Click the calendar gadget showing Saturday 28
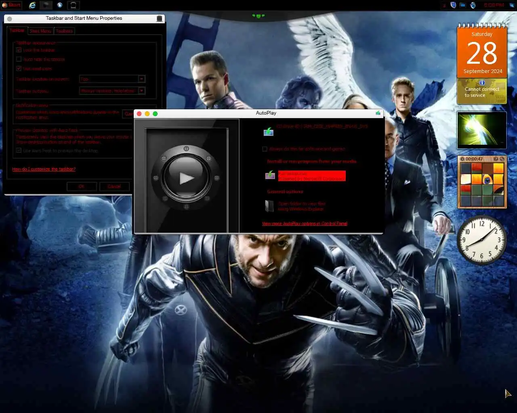 click(x=482, y=51)
